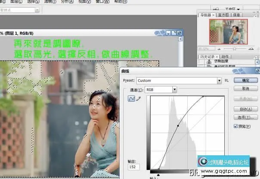The height and width of the screenshot is (179, 260).
Task: Close the 历史记录 tab with its x
Action: click(217, 57)
